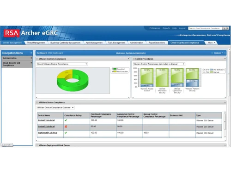Viewport: 231px width, 173px height.
Task: Grab the VMware Controls Compliance panel grip icon
Action: pos(37,59)
